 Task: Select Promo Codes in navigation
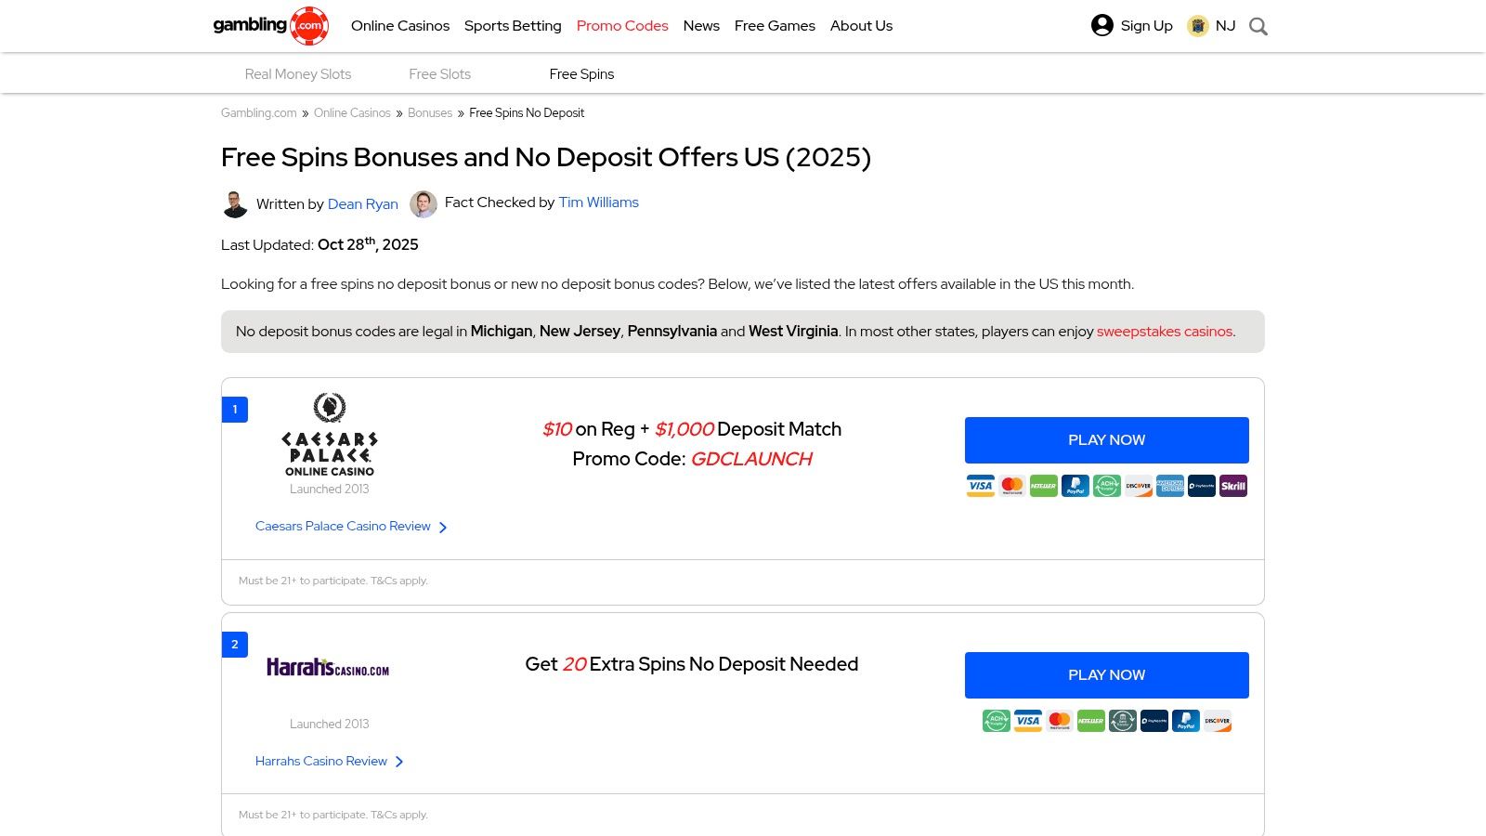622,26
